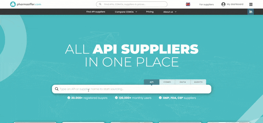Click the Compare CDMOs menu label

click(x=124, y=12)
